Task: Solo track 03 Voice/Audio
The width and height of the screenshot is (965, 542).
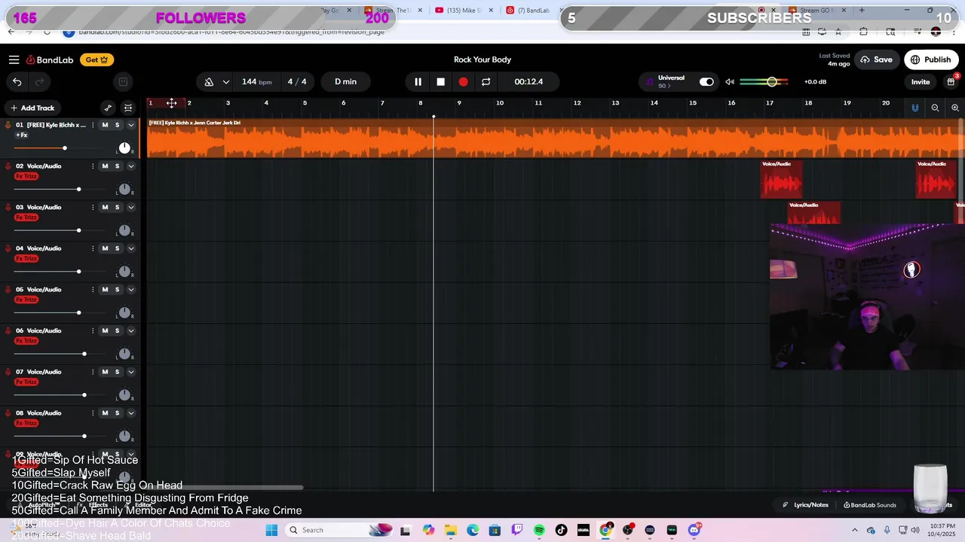Action: pyautogui.click(x=117, y=207)
